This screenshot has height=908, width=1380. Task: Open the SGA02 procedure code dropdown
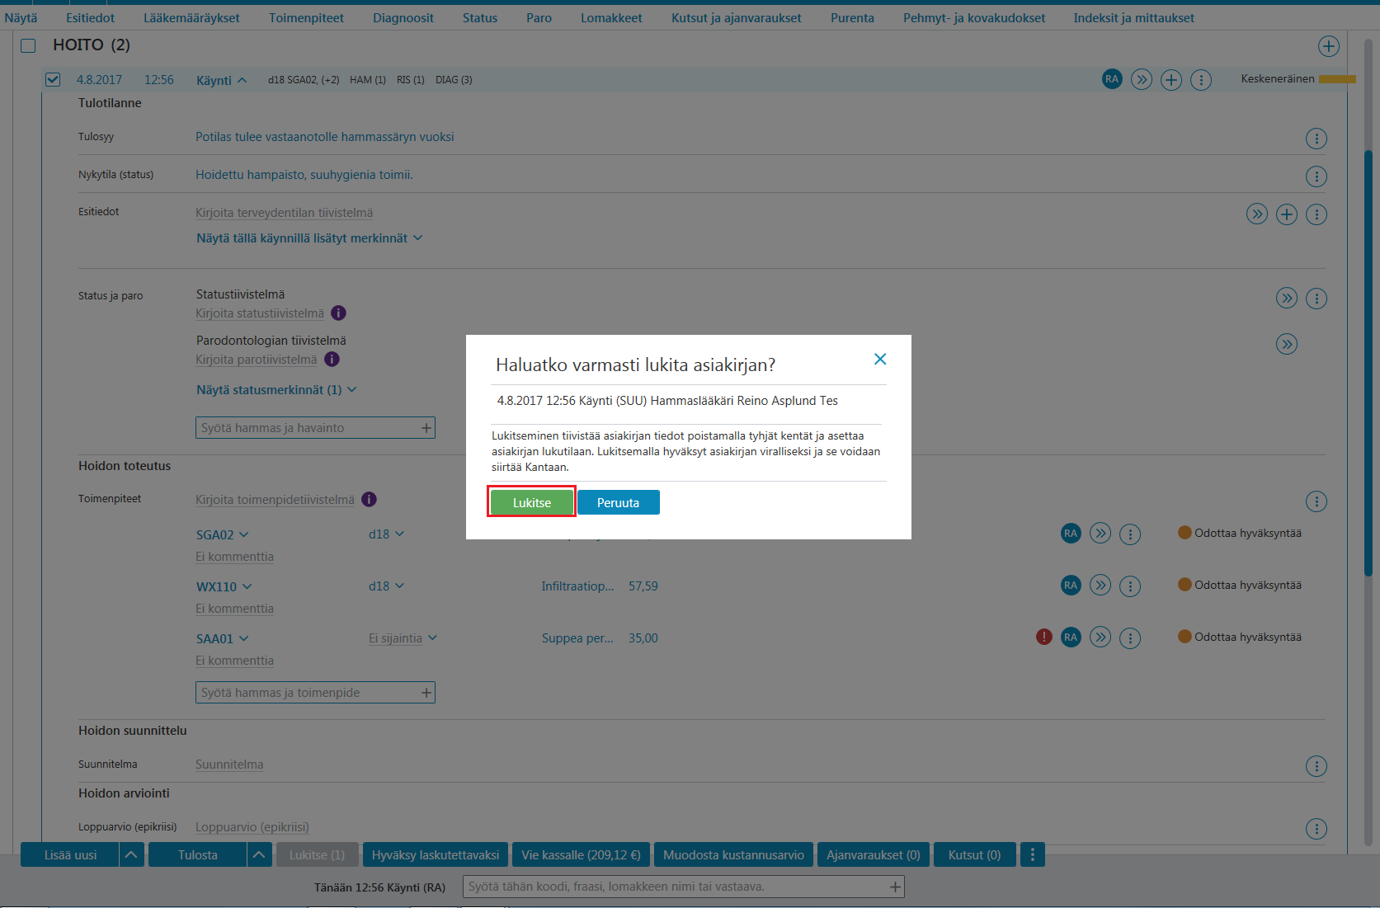[222, 534]
